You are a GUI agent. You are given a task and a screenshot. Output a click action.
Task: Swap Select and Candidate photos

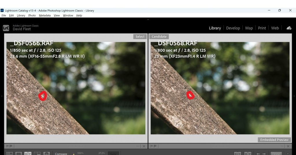tap(238, 154)
